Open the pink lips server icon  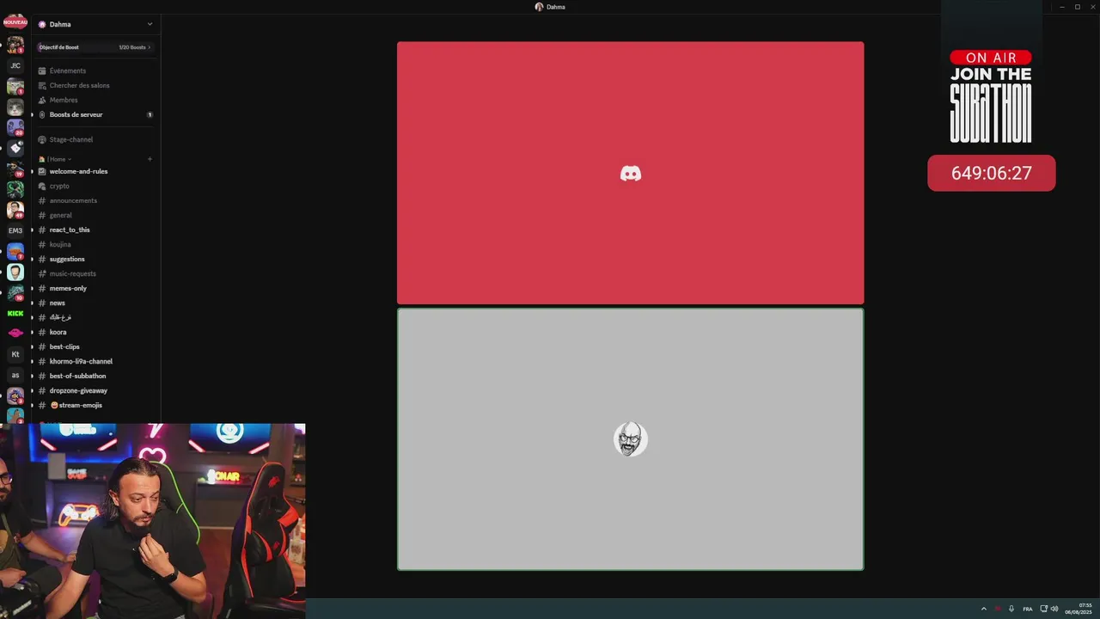coord(15,334)
